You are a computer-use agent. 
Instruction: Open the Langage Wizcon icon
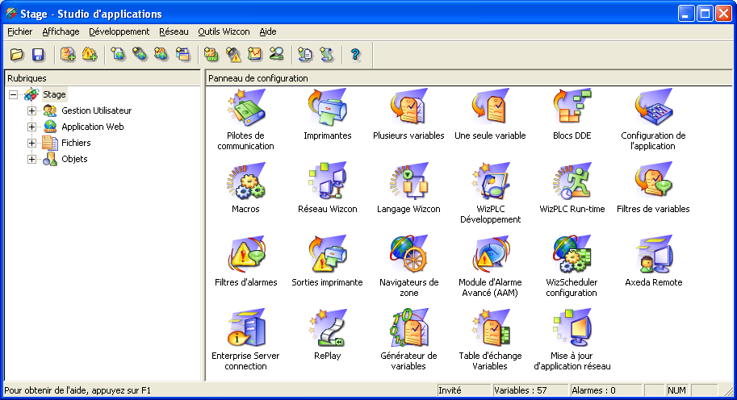408,181
